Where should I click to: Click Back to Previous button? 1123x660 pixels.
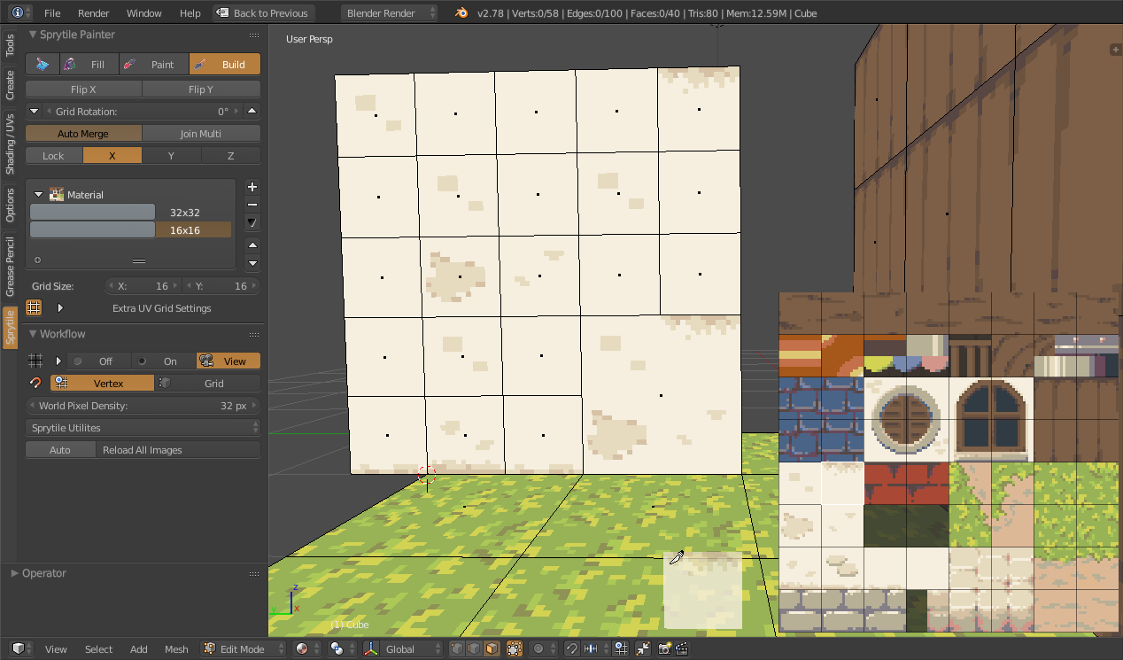pos(262,12)
